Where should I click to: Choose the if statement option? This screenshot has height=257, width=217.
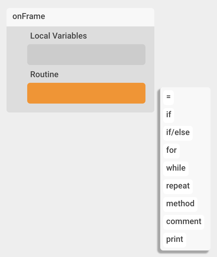(x=169, y=115)
